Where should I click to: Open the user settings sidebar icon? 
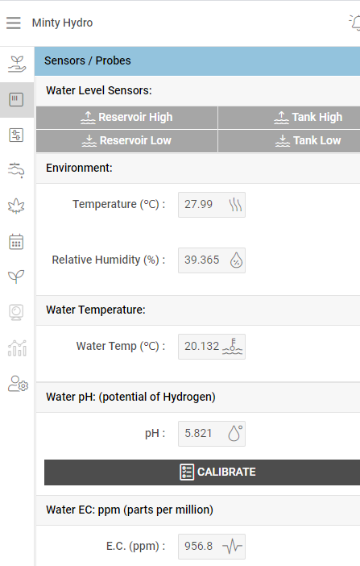pyautogui.click(x=18, y=384)
